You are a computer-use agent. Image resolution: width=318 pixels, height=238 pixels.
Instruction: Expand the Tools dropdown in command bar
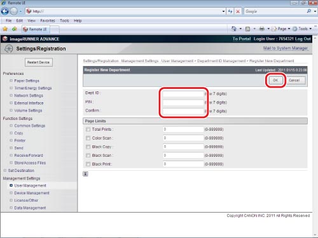pos(303,29)
